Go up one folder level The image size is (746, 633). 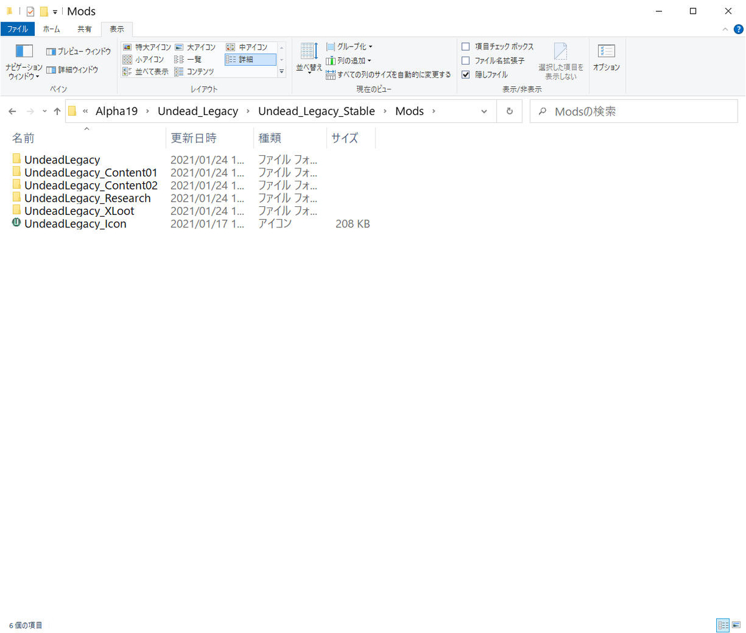point(57,111)
